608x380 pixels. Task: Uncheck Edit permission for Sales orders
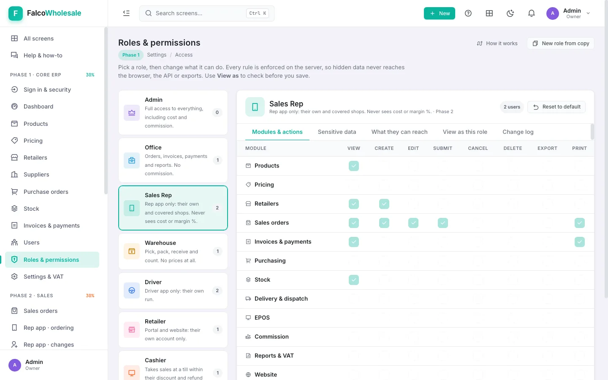pos(413,223)
